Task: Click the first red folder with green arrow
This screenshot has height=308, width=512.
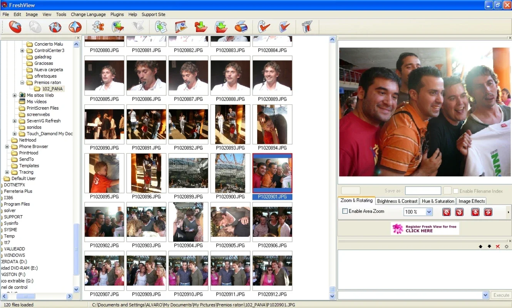Action: [201, 27]
